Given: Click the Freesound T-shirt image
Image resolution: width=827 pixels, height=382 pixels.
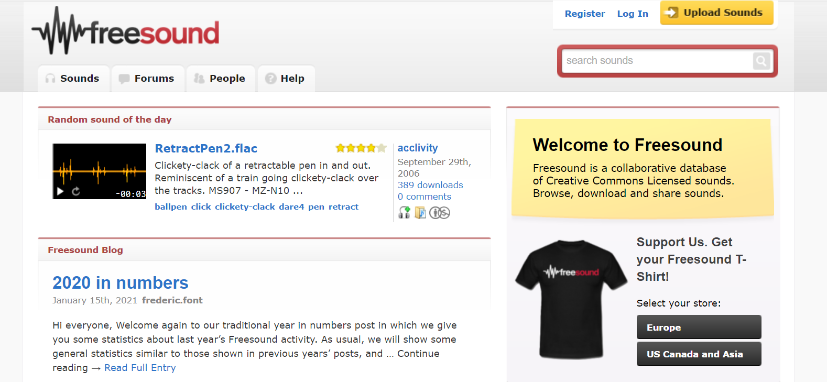Looking at the screenshot, I should pyautogui.click(x=571, y=299).
